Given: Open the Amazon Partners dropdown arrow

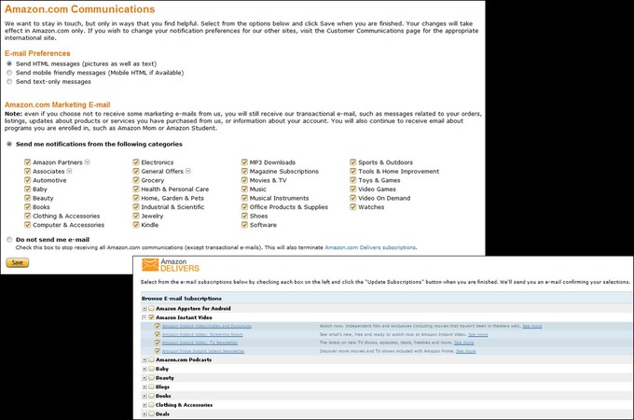Looking at the screenshot, I should 87,162.
